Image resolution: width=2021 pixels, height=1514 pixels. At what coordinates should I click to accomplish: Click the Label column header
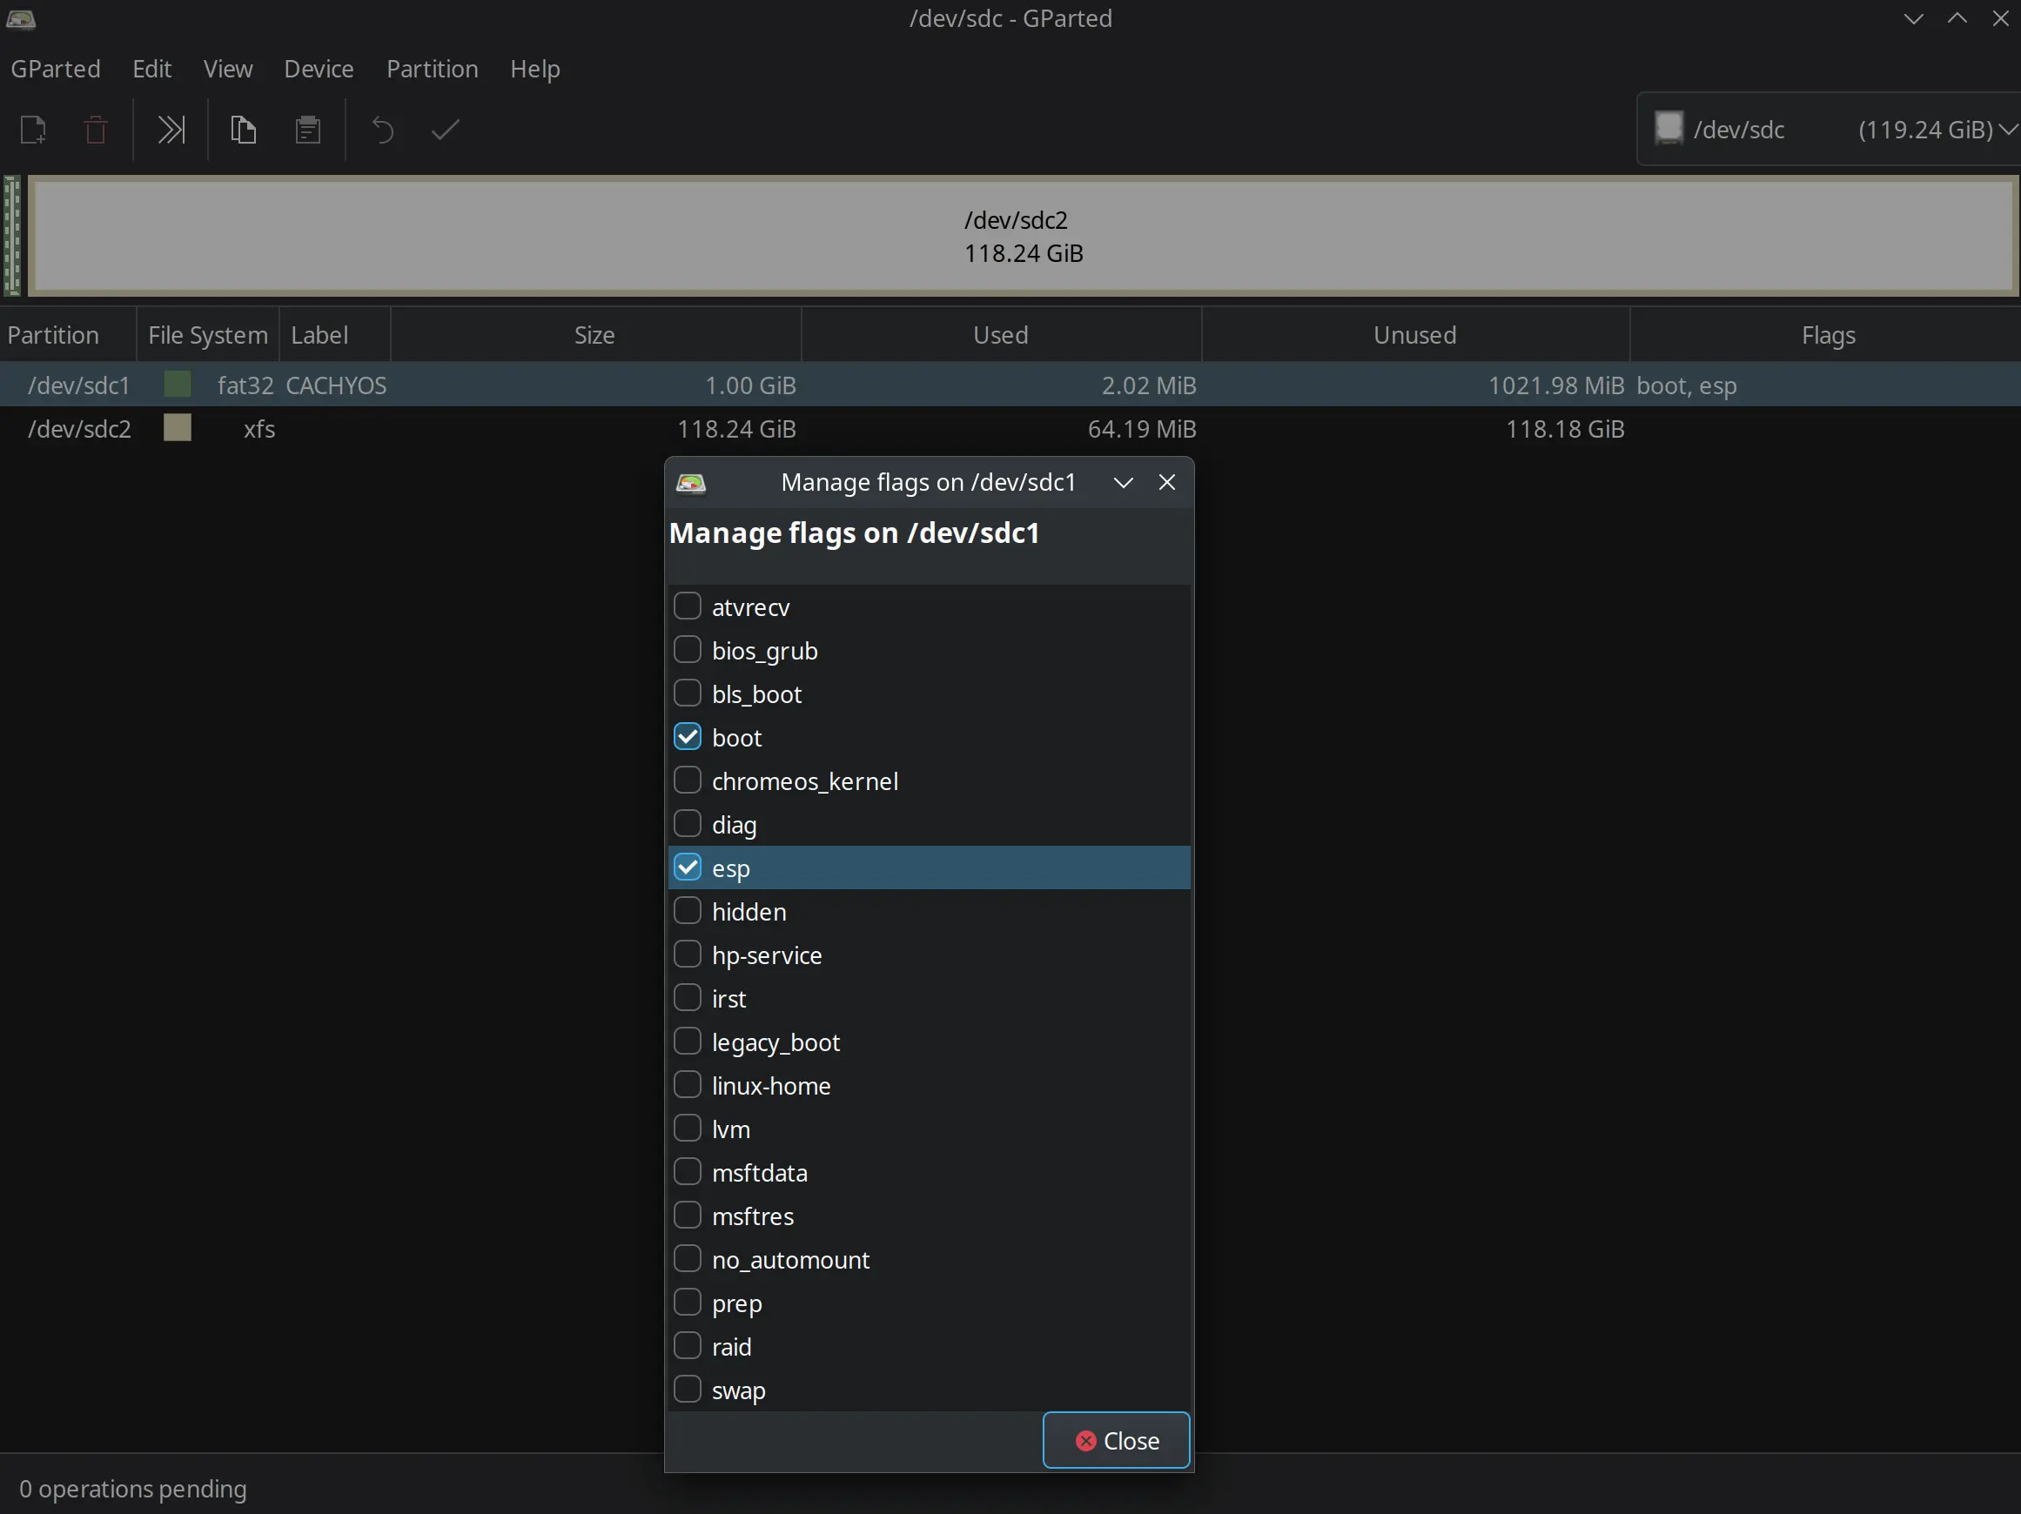click(334, 335)
